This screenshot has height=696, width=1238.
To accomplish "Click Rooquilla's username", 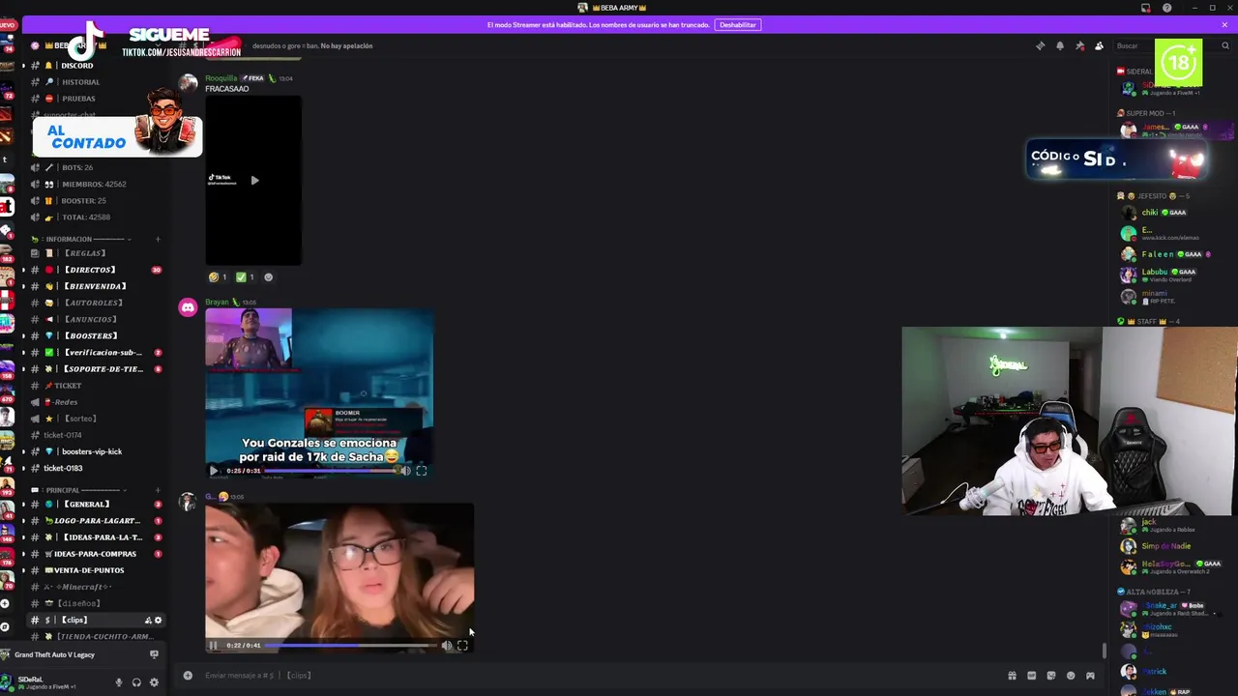I will coord(221,78).
